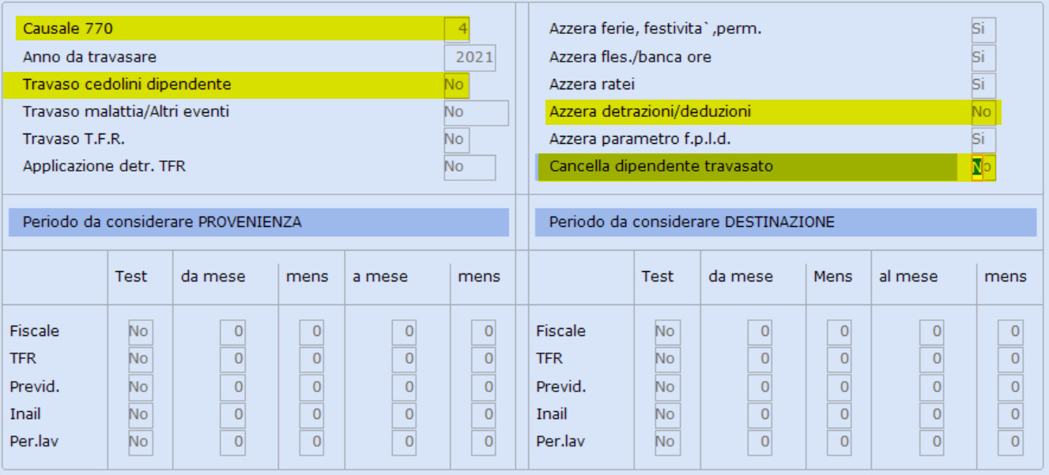Toggle the Azzera fles./banca ore field

pyautogui.click(x=983, y=58)
